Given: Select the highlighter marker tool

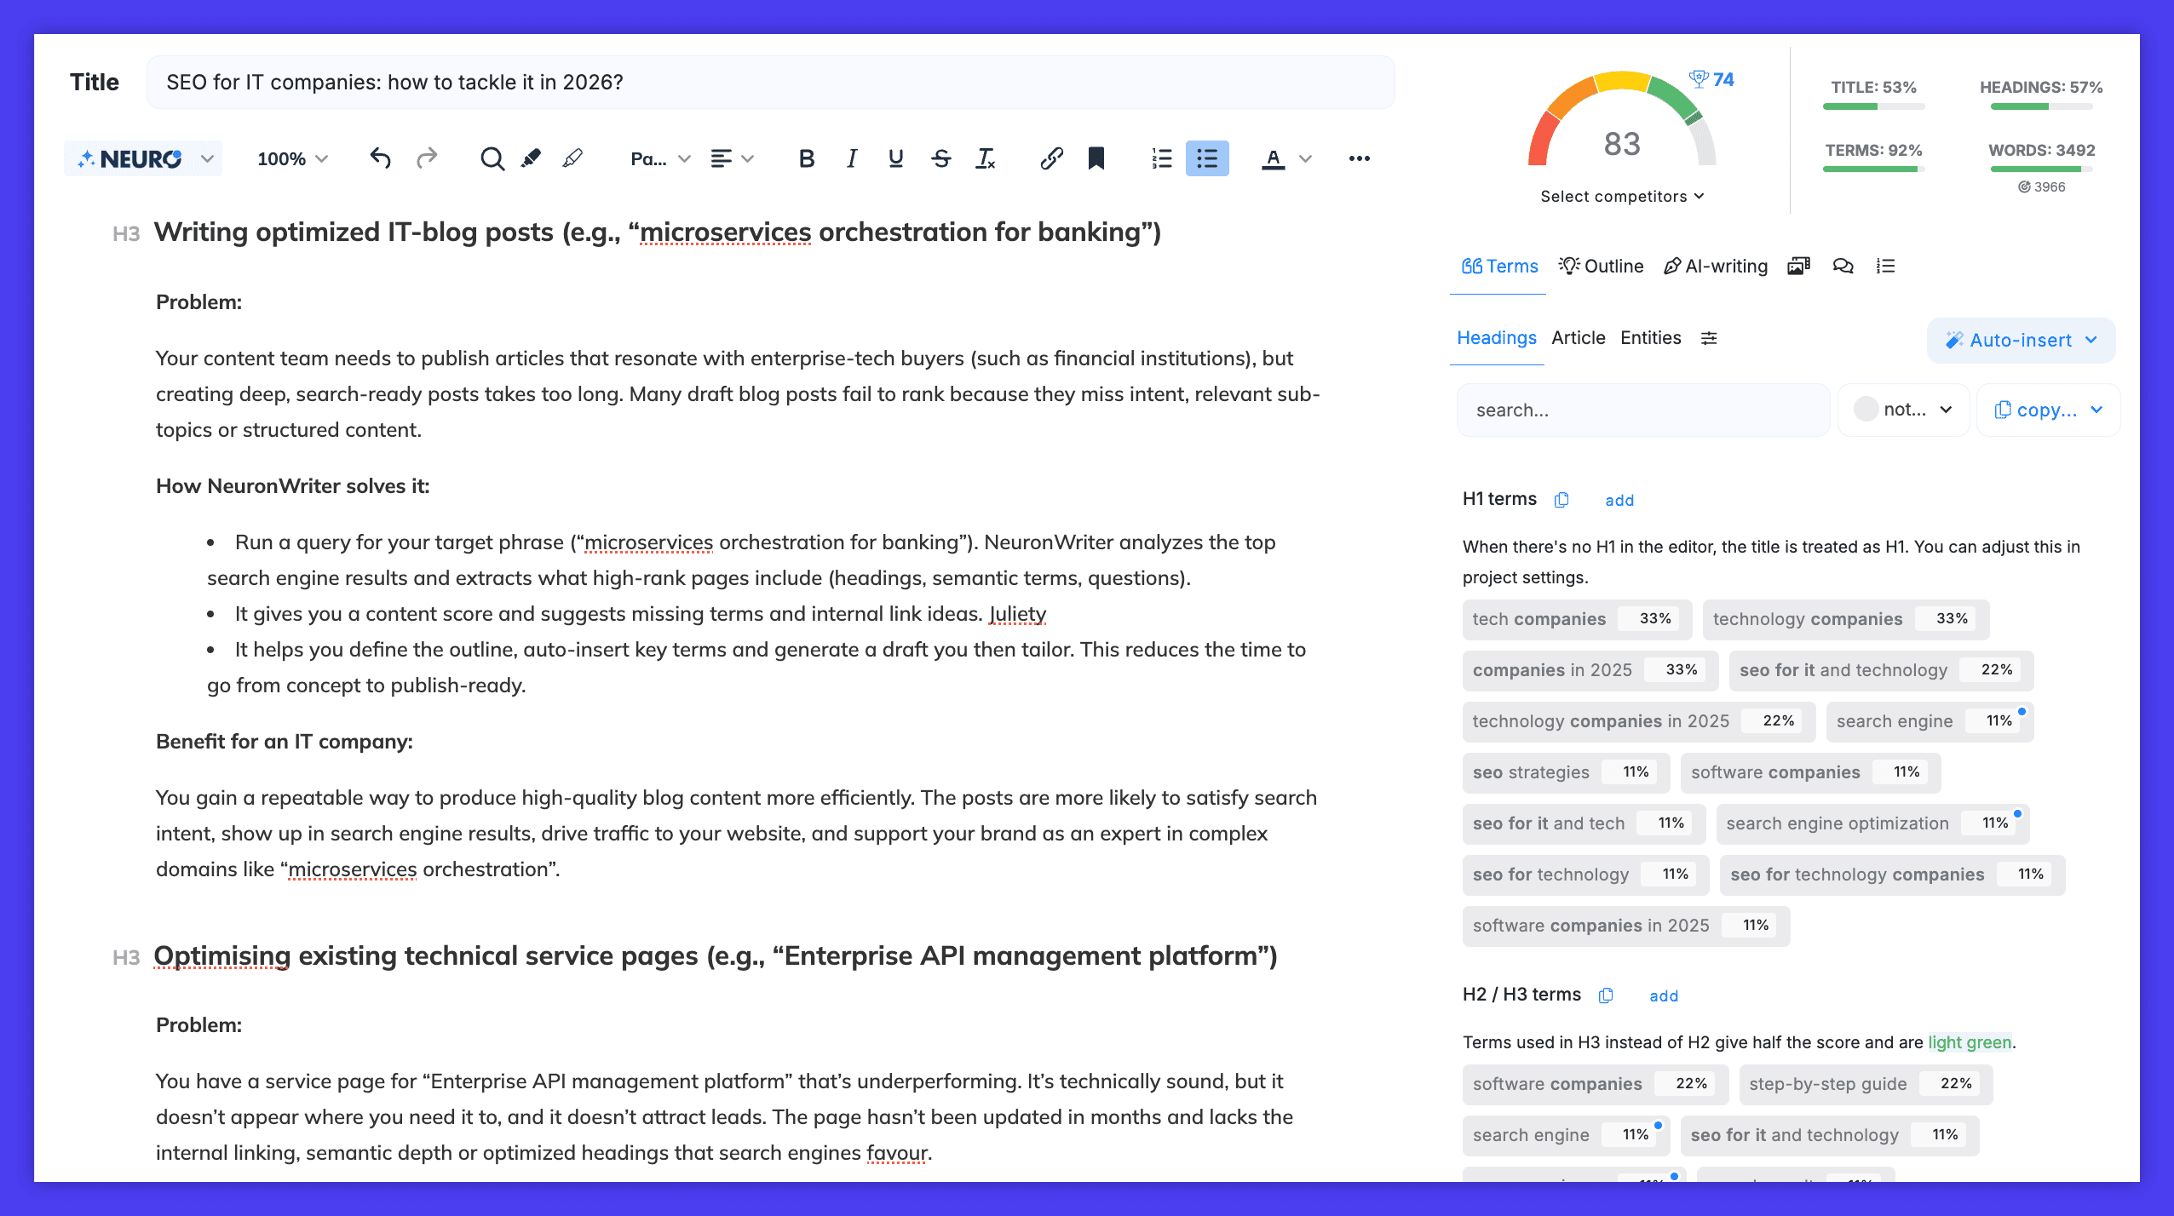Looking at the screenshot, I should (532, 158).
